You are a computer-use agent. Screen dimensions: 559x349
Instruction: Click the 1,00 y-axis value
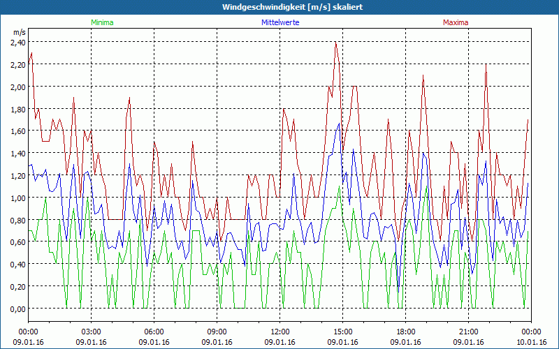tap(18, 198)
